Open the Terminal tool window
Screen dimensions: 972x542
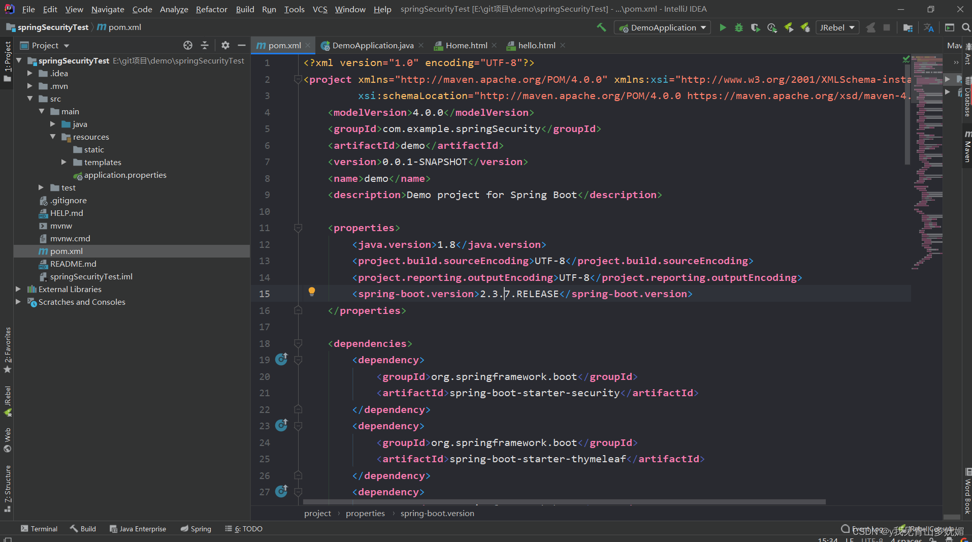39,529
